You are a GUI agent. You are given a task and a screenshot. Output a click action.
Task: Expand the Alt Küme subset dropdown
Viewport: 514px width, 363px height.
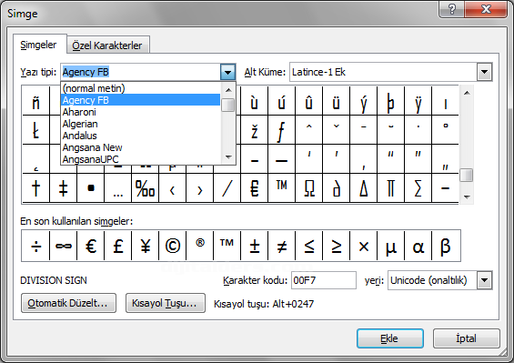point(485,72)
